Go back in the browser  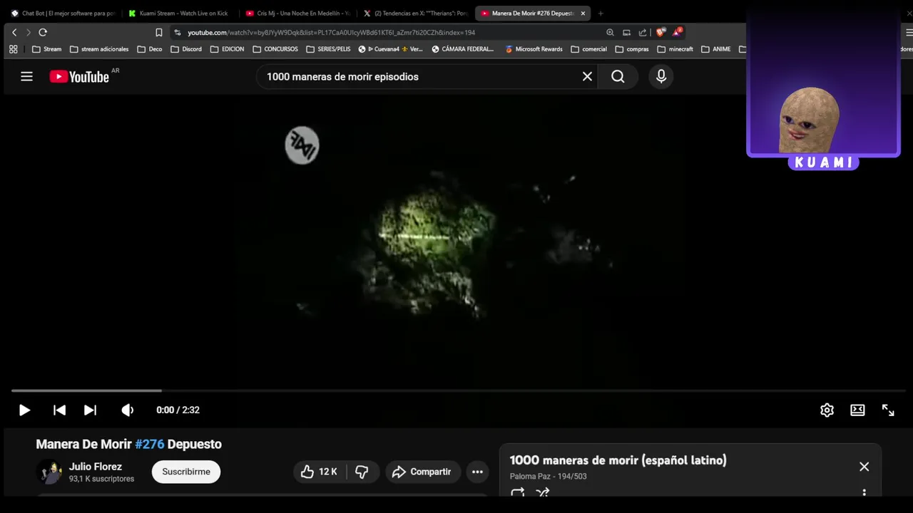[x=14, y=32]
